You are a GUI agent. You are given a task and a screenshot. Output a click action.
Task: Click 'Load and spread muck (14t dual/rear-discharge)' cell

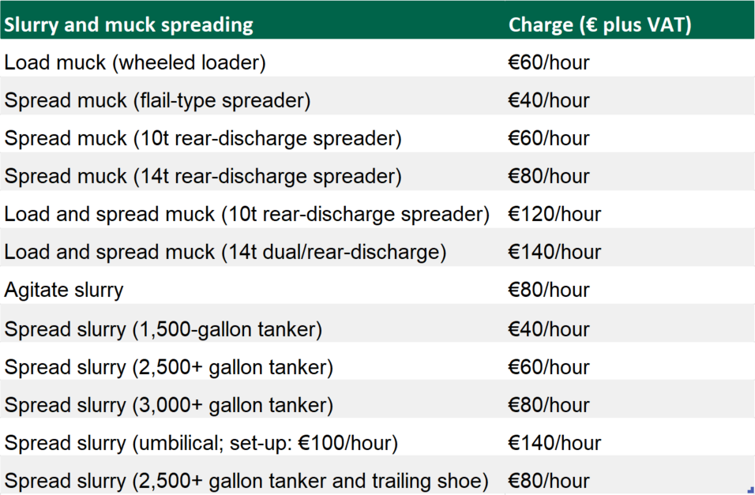[x=225, y=253]
